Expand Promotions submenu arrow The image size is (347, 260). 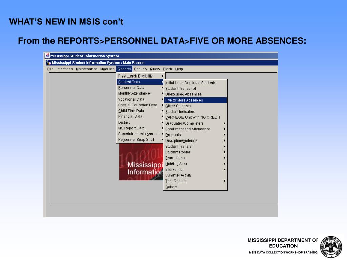point(224,158)
